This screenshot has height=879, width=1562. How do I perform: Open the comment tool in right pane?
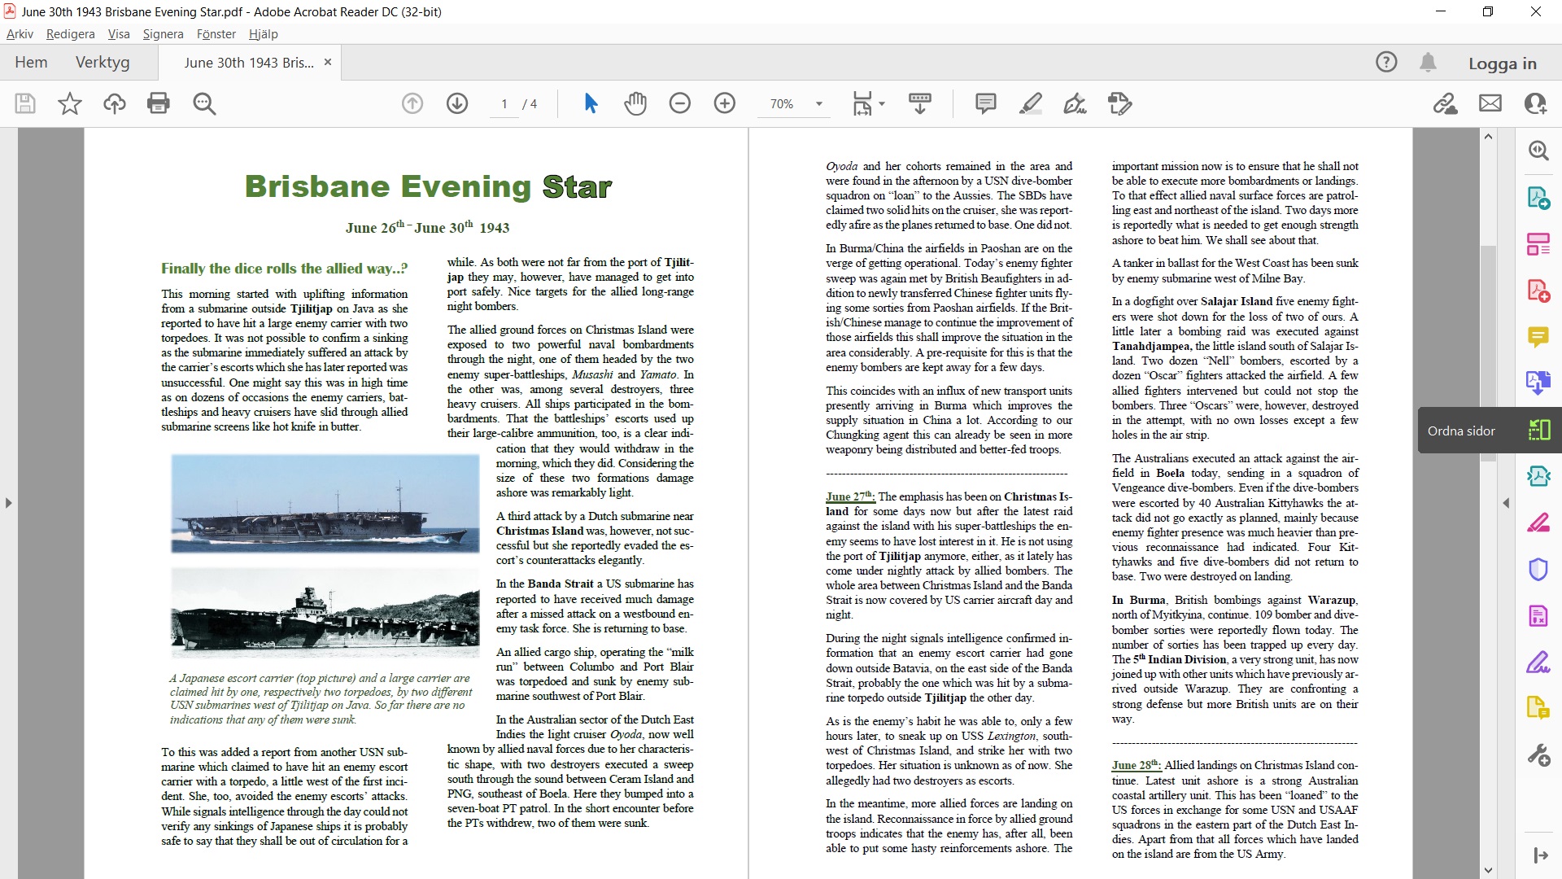coord(1538,336)
